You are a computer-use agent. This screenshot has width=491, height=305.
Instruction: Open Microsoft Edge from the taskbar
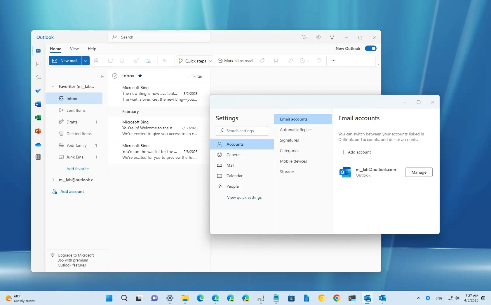[200, 298]
